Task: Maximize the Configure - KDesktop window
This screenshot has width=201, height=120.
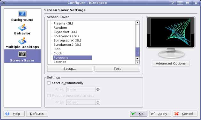Action: (x=188, y=3)
